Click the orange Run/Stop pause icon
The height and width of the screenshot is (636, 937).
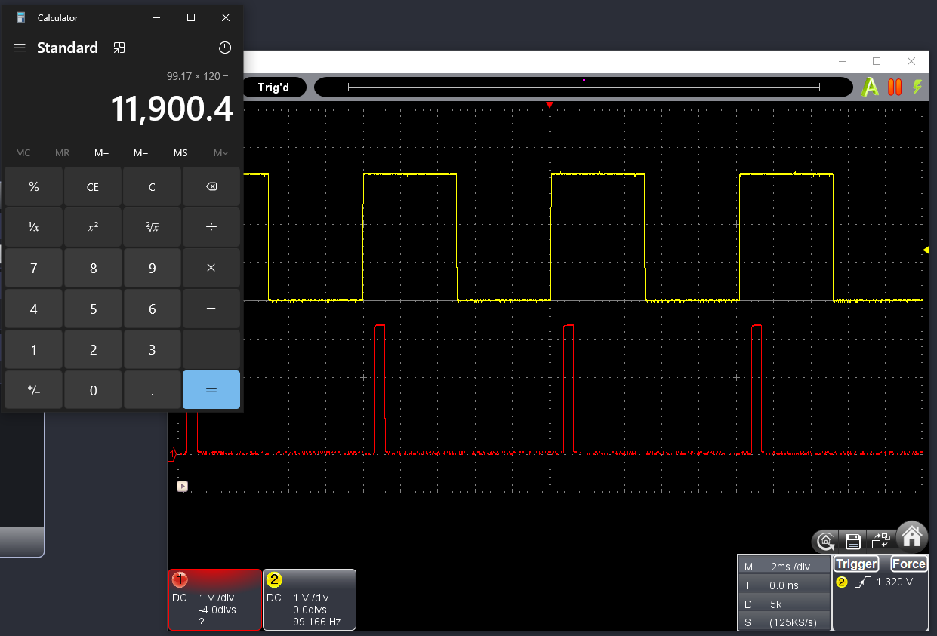click(x=895, y=87)
